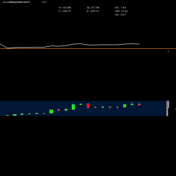Click the low price L: 129.75
The height and width of the screenshot is (176, 176).
point(93,11)
